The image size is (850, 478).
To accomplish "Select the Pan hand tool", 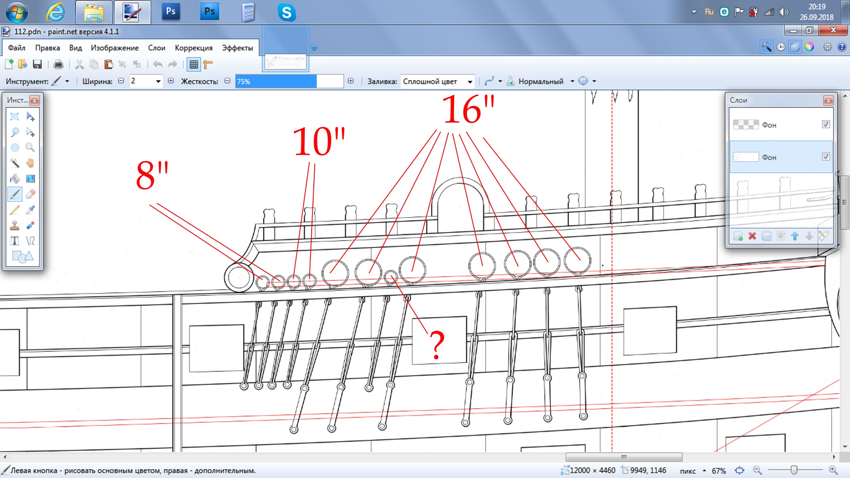I will (x=30, y=163).
